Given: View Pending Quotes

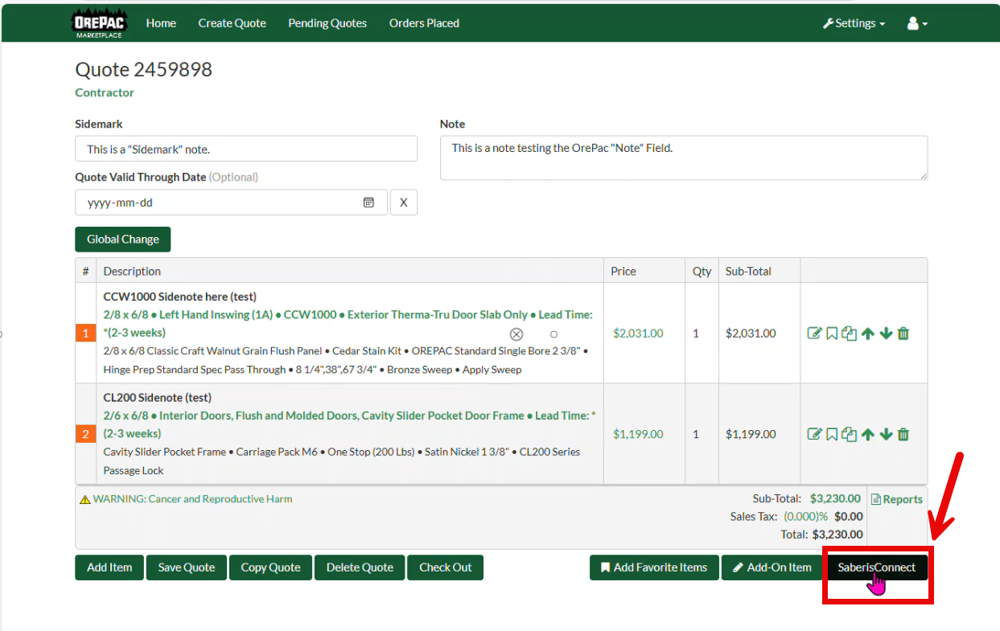Looking at the screenshot, I should point(327,23).
